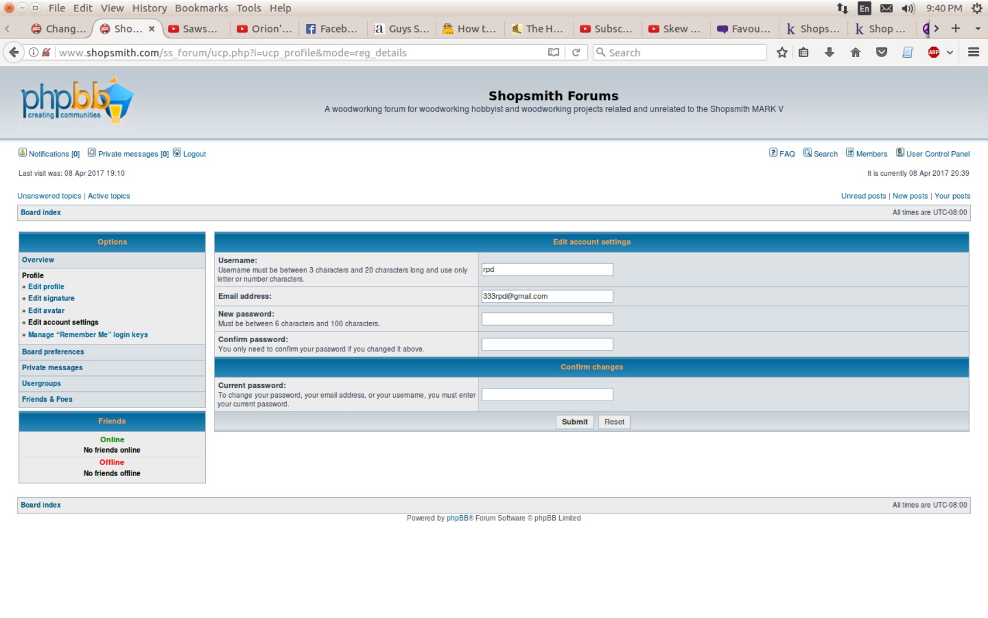Open Manage Remember Me login keys
This screenshot has height=618, width=988.
pos(88,335)
